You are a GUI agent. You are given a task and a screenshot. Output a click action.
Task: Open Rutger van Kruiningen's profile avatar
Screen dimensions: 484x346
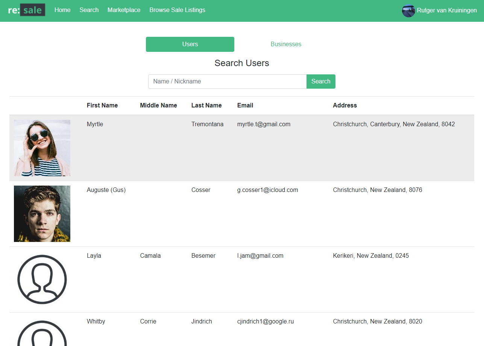click(x=408, y=11)
